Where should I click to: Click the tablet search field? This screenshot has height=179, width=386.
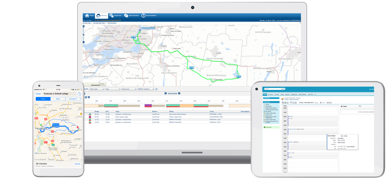tap(273, 89)
